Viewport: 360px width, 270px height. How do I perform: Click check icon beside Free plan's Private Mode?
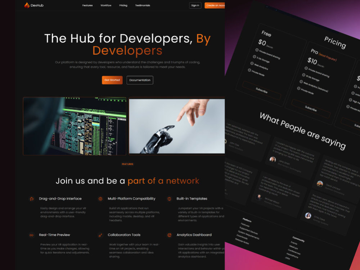tap(249, 70)
